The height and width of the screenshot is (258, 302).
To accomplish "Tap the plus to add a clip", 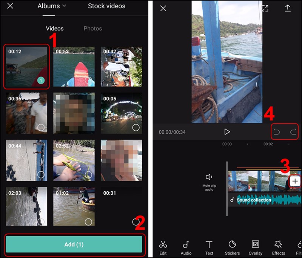I will click(295, 181).
